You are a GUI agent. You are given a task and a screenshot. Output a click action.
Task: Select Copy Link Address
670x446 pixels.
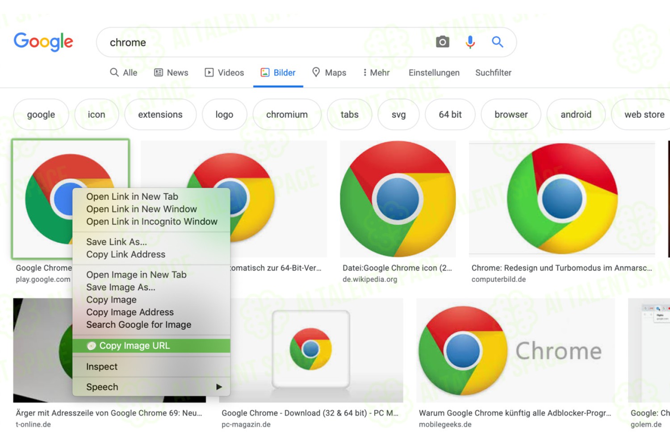151,254
